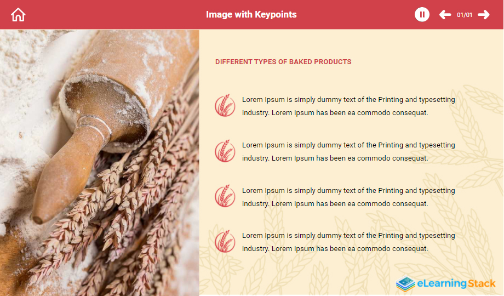Select the third wheat keypoint icon
Image resolution: width=504 pixels, height=296 pixels.
(x=225, y=196)
